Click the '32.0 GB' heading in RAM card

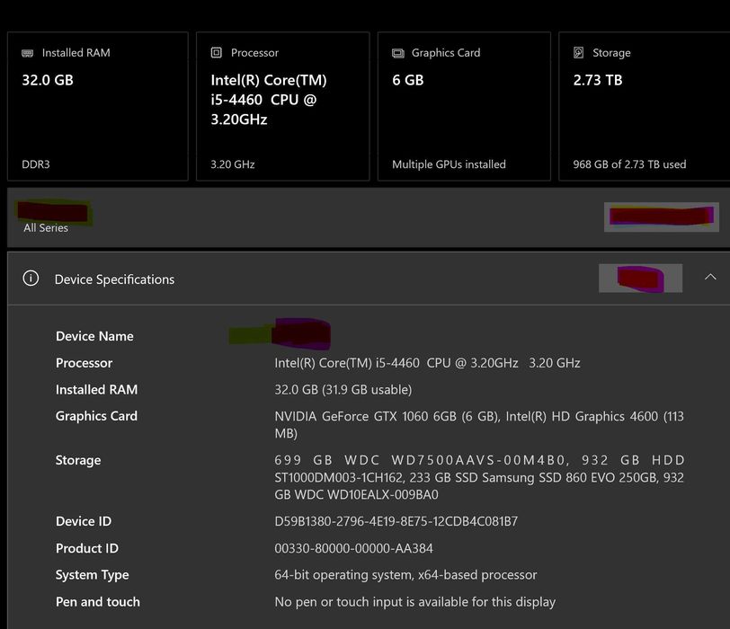click(x=48, y=80)
